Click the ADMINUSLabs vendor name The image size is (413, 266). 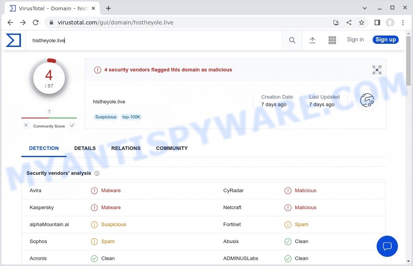point(241,259)
